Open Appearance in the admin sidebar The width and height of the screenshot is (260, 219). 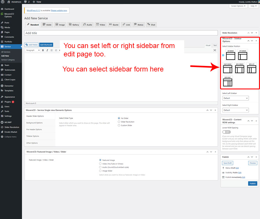(x=10, y=97)
